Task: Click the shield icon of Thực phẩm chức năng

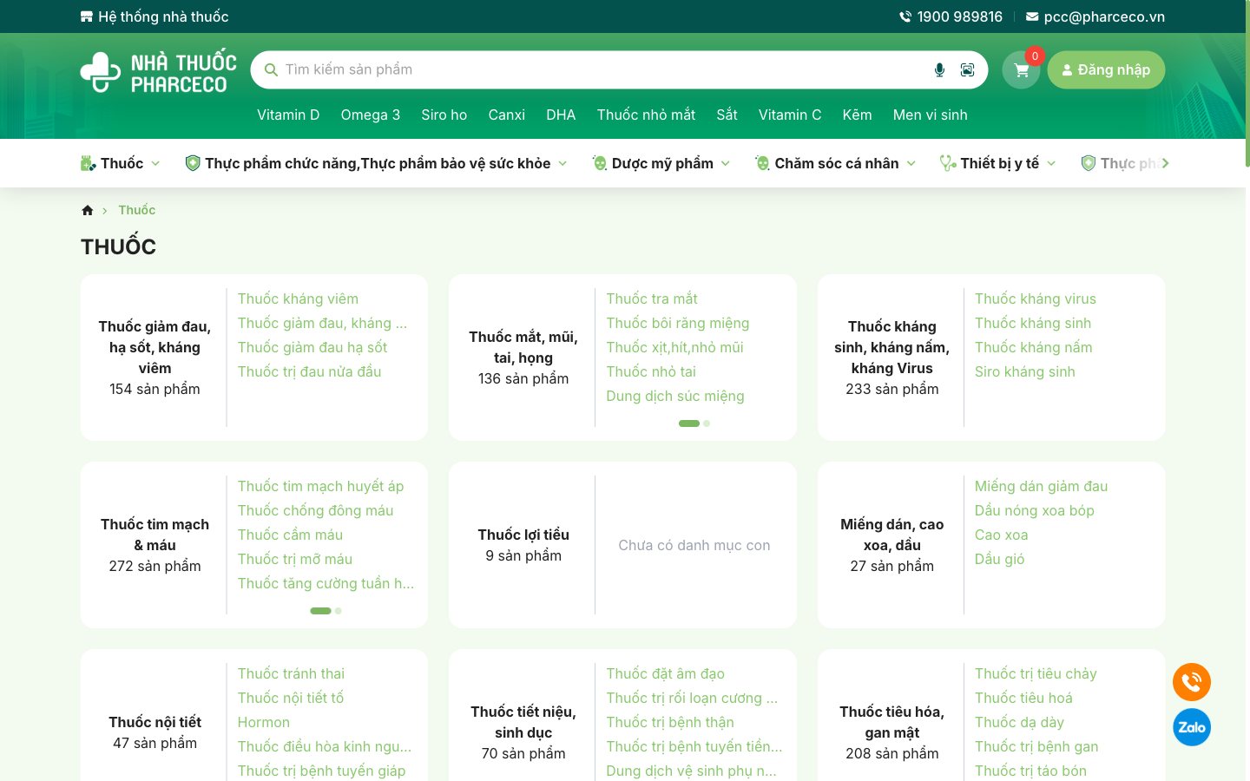Action: click(x=193, y=163)
